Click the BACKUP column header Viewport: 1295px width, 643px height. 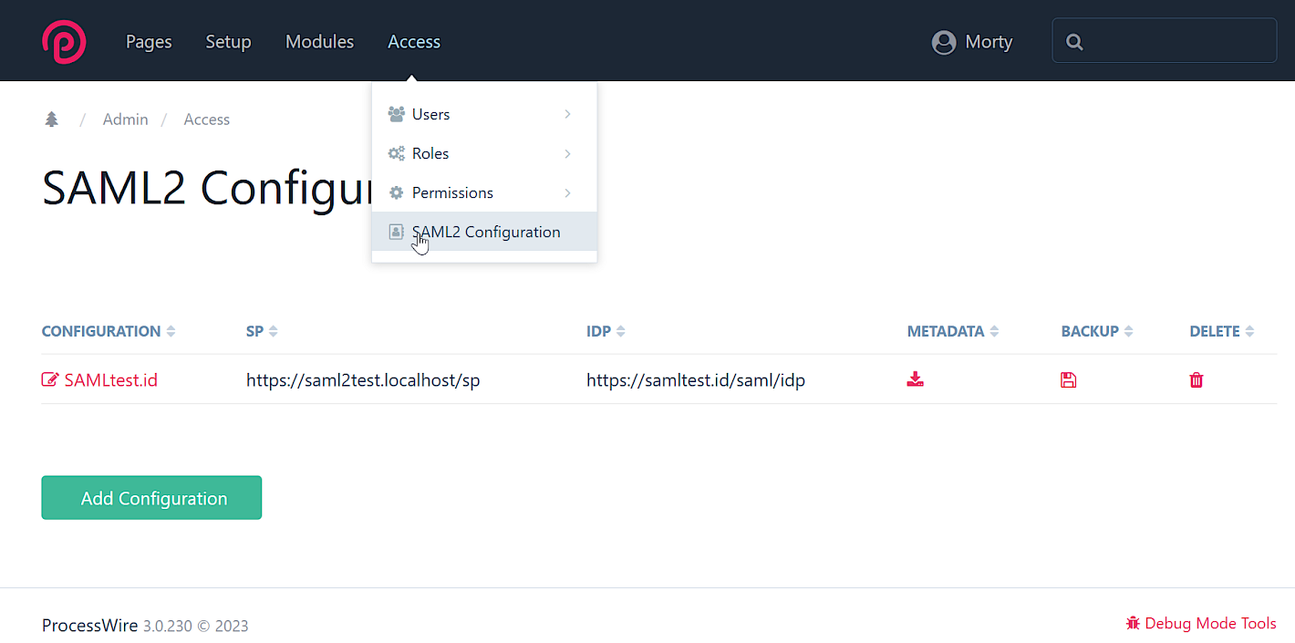[1090, 331]
